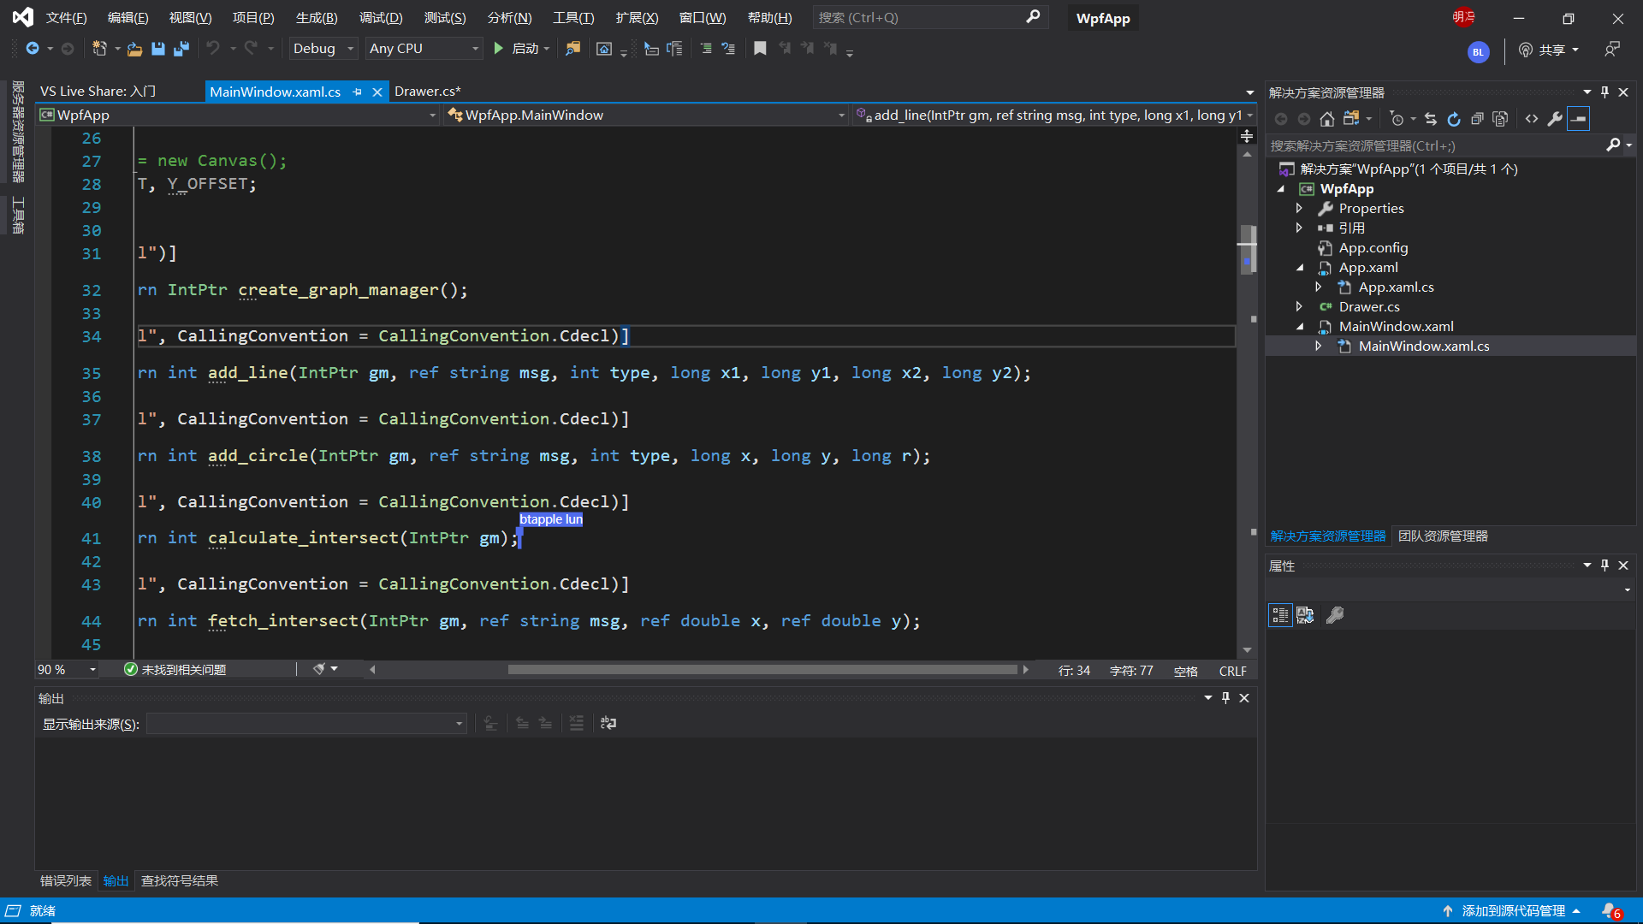This screenshot has width=1643, height=924.
Task: Save the current file with the floppy icon
Action: (157, 49)
